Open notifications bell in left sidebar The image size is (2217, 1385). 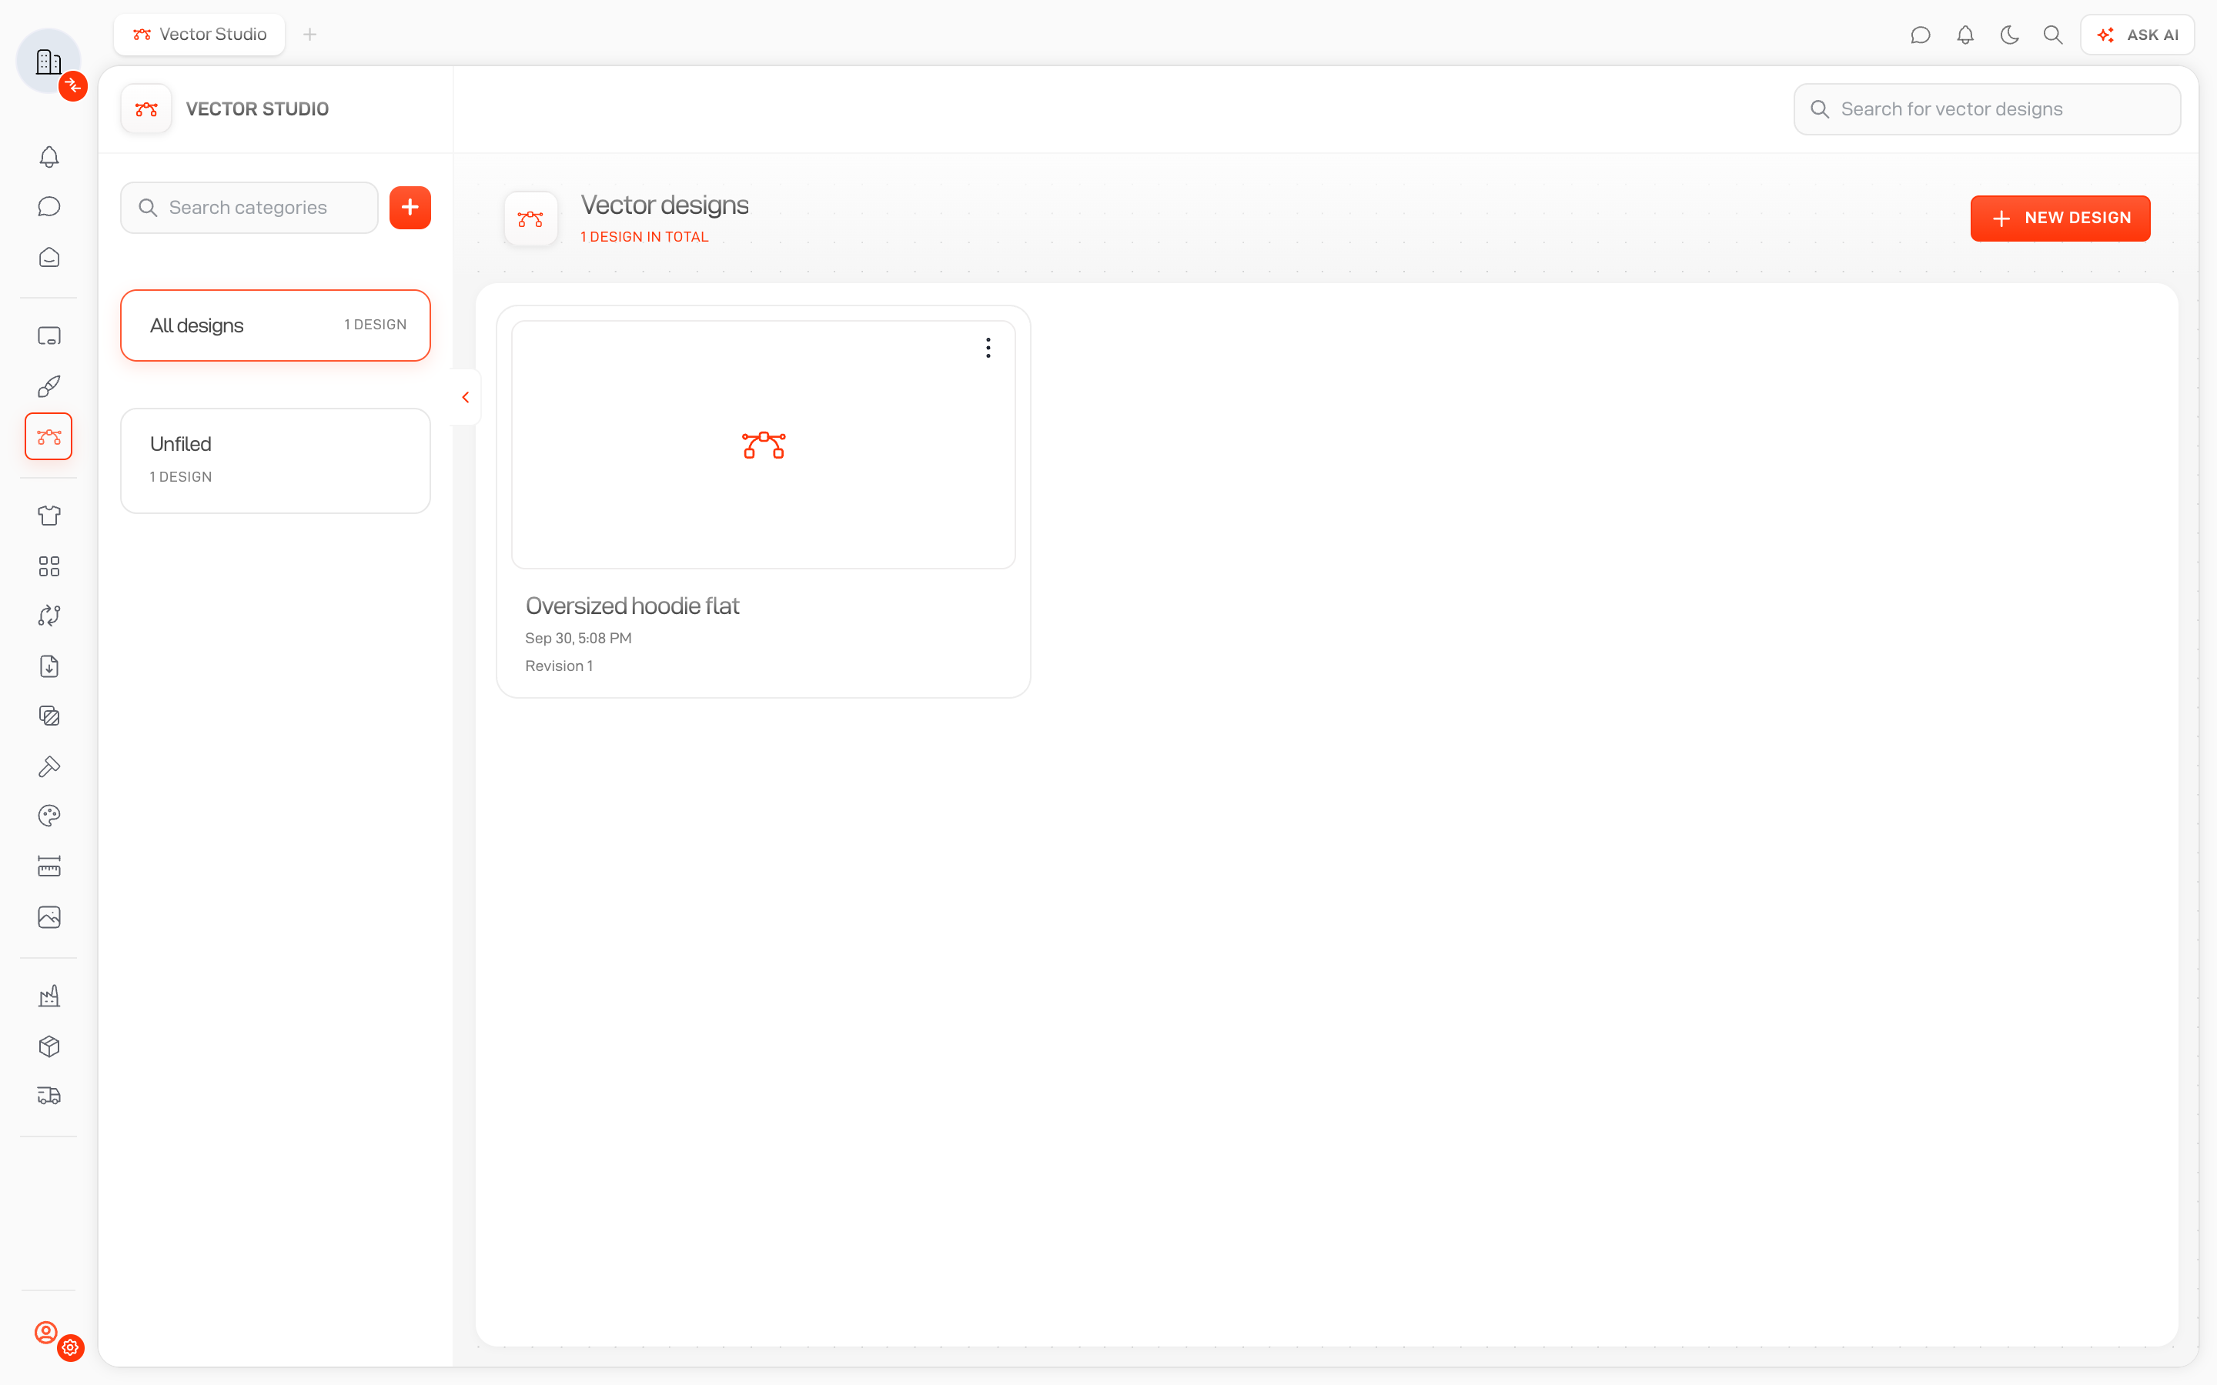[49, 157]
